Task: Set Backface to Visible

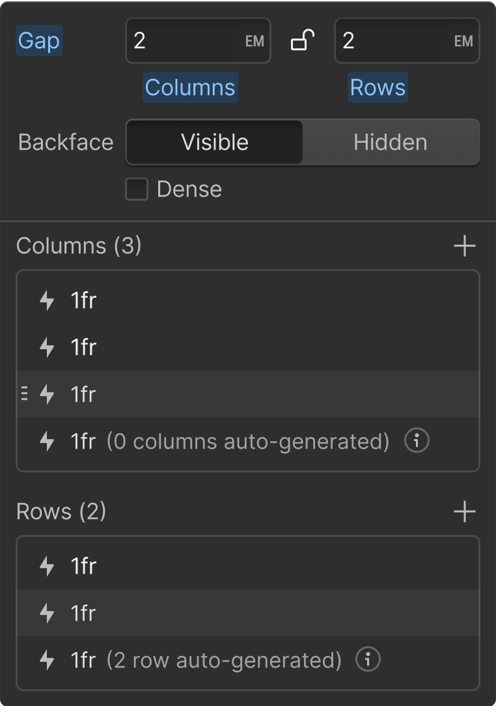Action: click(x=215, y=142)
